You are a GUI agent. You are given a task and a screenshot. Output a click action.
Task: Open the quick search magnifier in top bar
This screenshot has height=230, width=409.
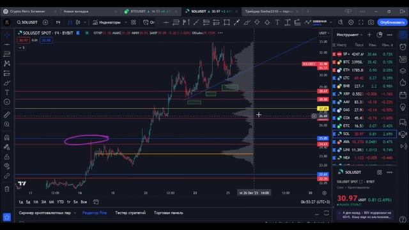tap(341, 22)
